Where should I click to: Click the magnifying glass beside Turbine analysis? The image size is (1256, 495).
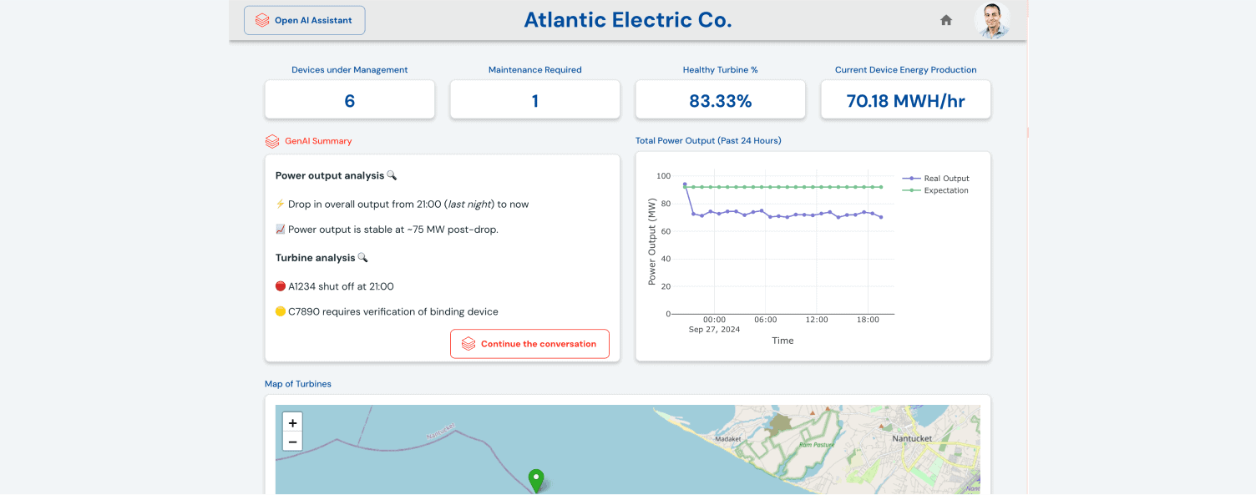coord(362,257)
